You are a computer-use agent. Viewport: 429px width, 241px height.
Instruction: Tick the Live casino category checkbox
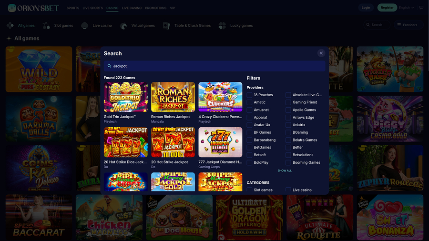click(288, 190)
